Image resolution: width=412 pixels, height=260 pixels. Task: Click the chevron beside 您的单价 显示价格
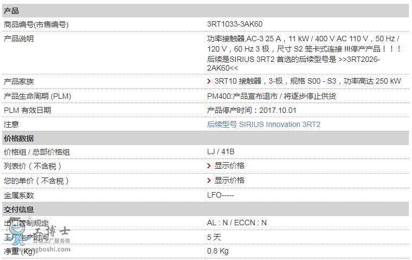tap(209, 181)
